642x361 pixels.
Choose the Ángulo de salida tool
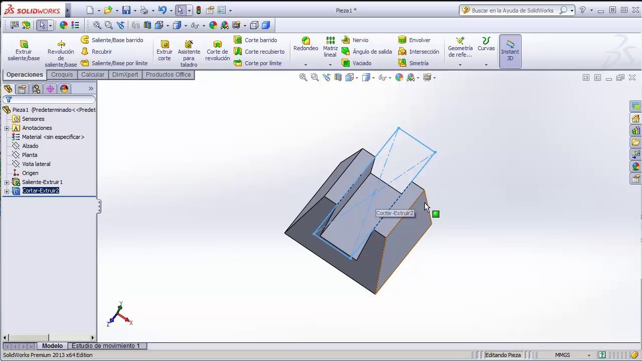point(367,52)
